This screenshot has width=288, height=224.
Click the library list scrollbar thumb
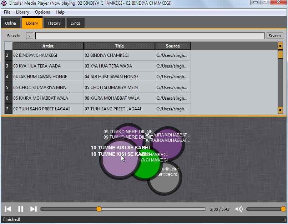[x=280, y=55]
